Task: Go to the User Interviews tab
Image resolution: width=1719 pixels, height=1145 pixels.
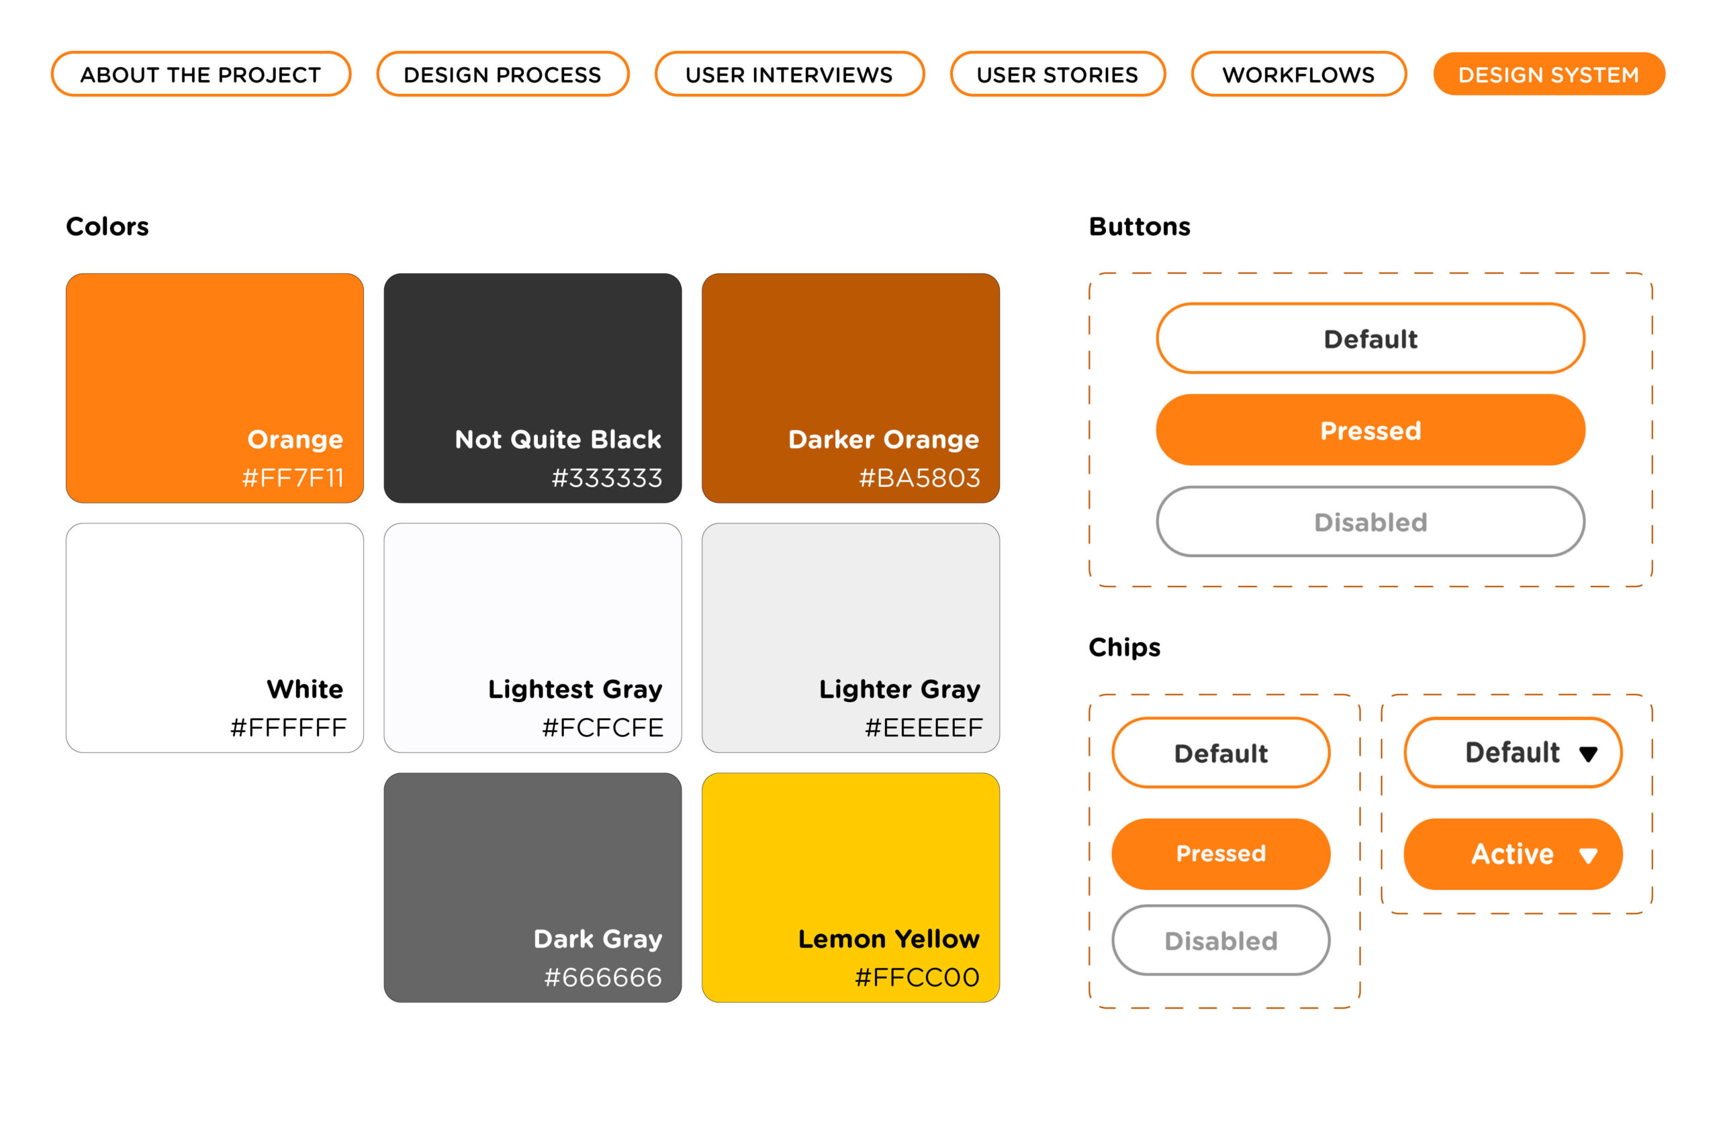Action: 789,74
